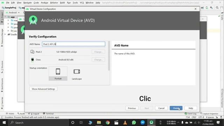Image resolution: width=224 pixels, height=126 pixels.
Task: Change the Pixel 2 device definition
Action: tap(98, 52)
